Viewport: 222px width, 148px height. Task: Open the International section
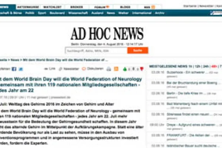pyautogui.click(x=142, y=13)
